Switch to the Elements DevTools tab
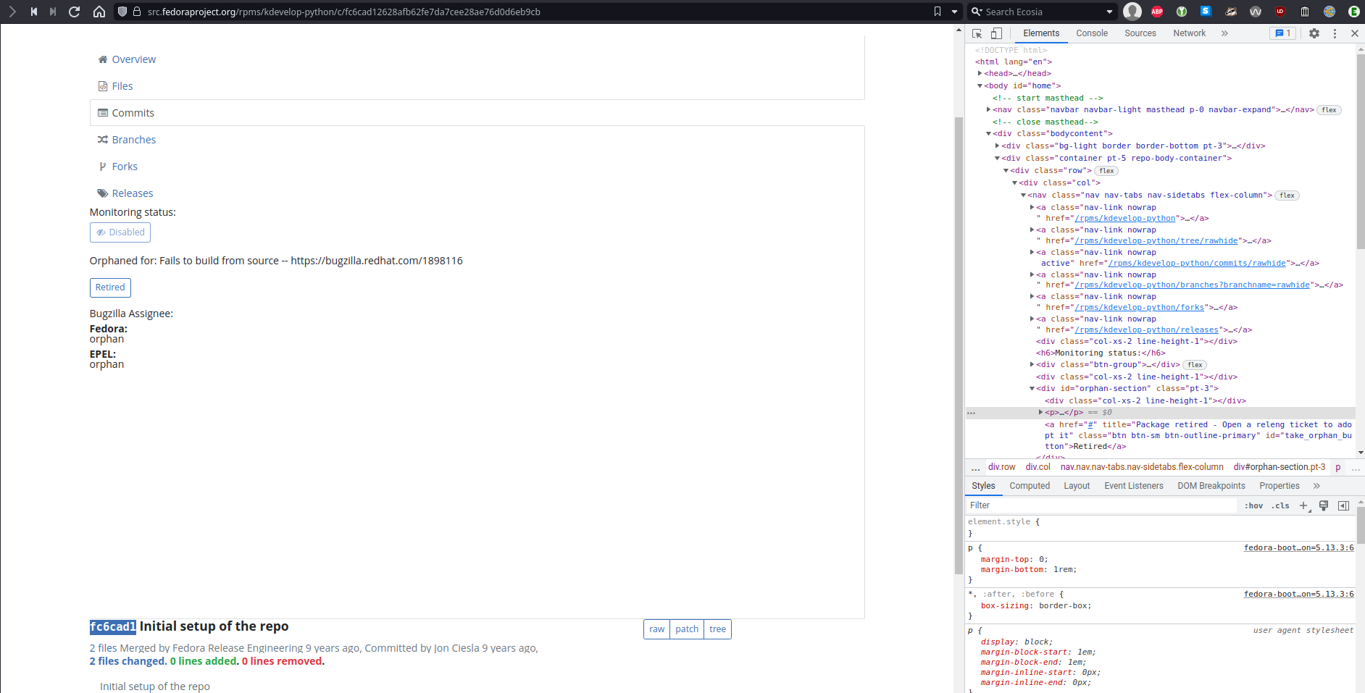 click(1041, 33)
